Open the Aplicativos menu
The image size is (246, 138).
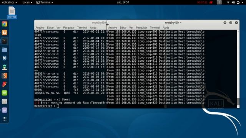9,2
